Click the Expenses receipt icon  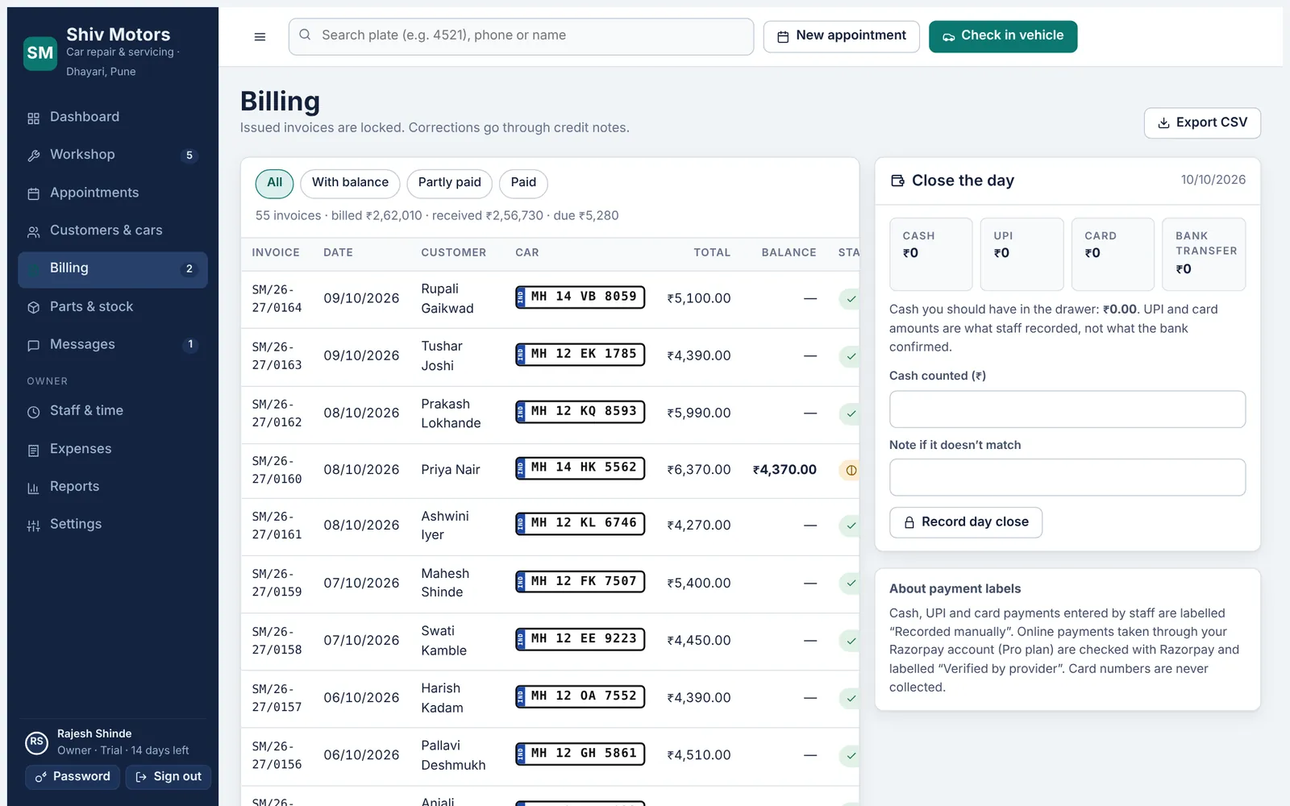point(33,450)
